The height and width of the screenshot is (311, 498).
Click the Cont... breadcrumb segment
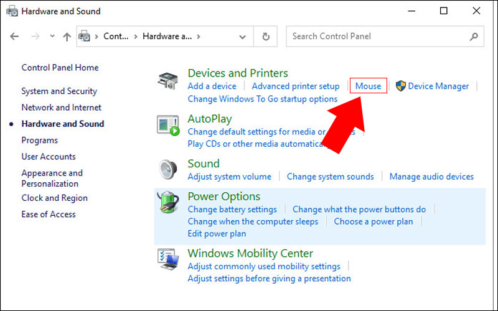[116, 36]
